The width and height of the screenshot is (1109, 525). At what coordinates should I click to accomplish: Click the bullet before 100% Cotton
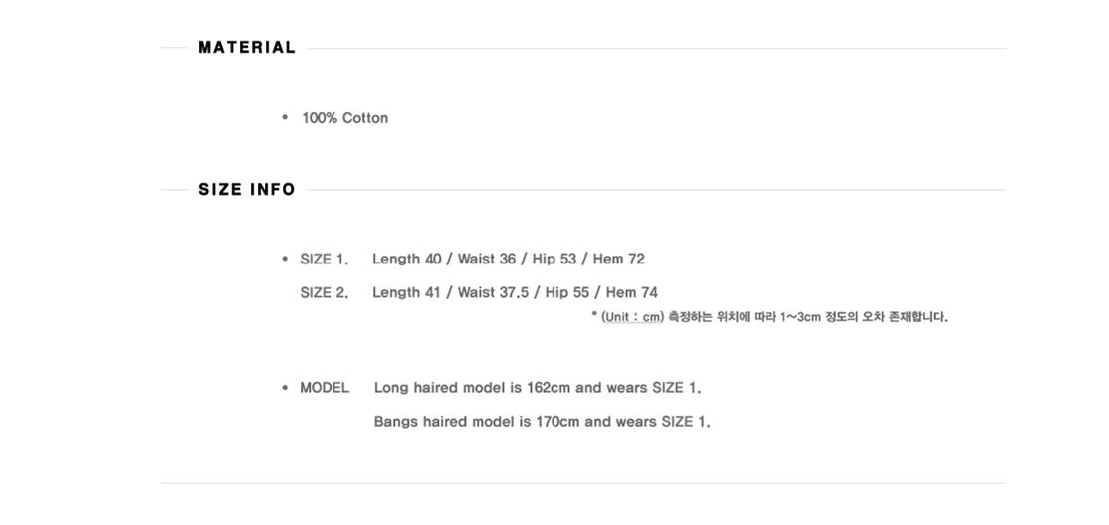[x=285, y=117]
